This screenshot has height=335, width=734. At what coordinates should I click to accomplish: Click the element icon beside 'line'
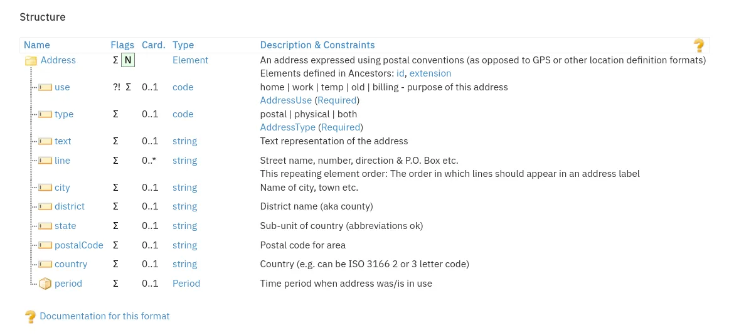[45, 161]
